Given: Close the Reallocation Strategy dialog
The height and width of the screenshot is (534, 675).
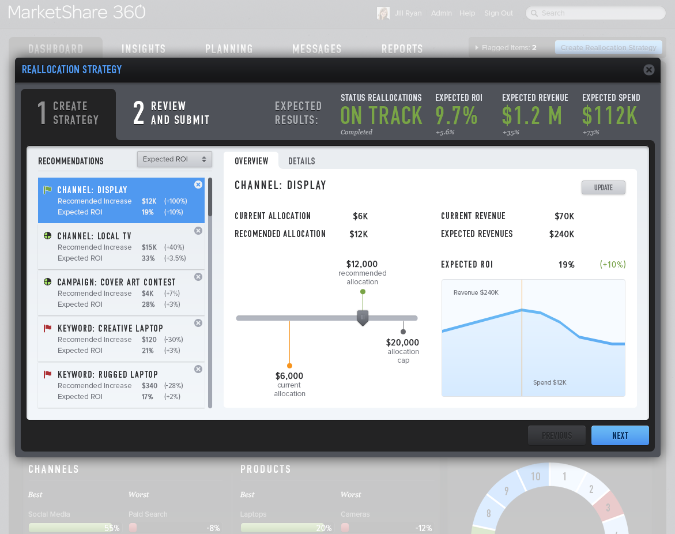Looking at the screenshot, I should tap(648, 70).
